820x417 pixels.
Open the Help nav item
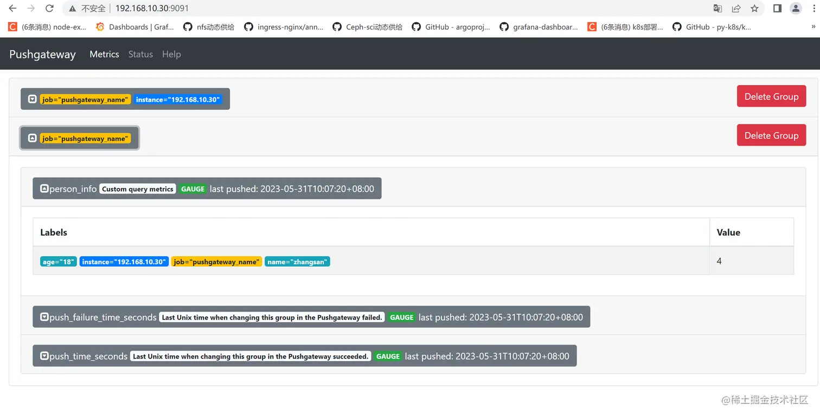[x=171, y=54]
